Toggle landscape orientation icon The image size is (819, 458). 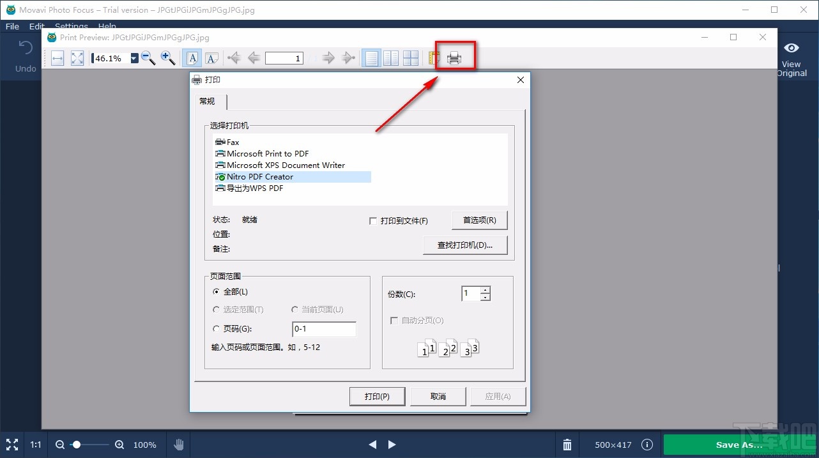(x=211, y=58)
